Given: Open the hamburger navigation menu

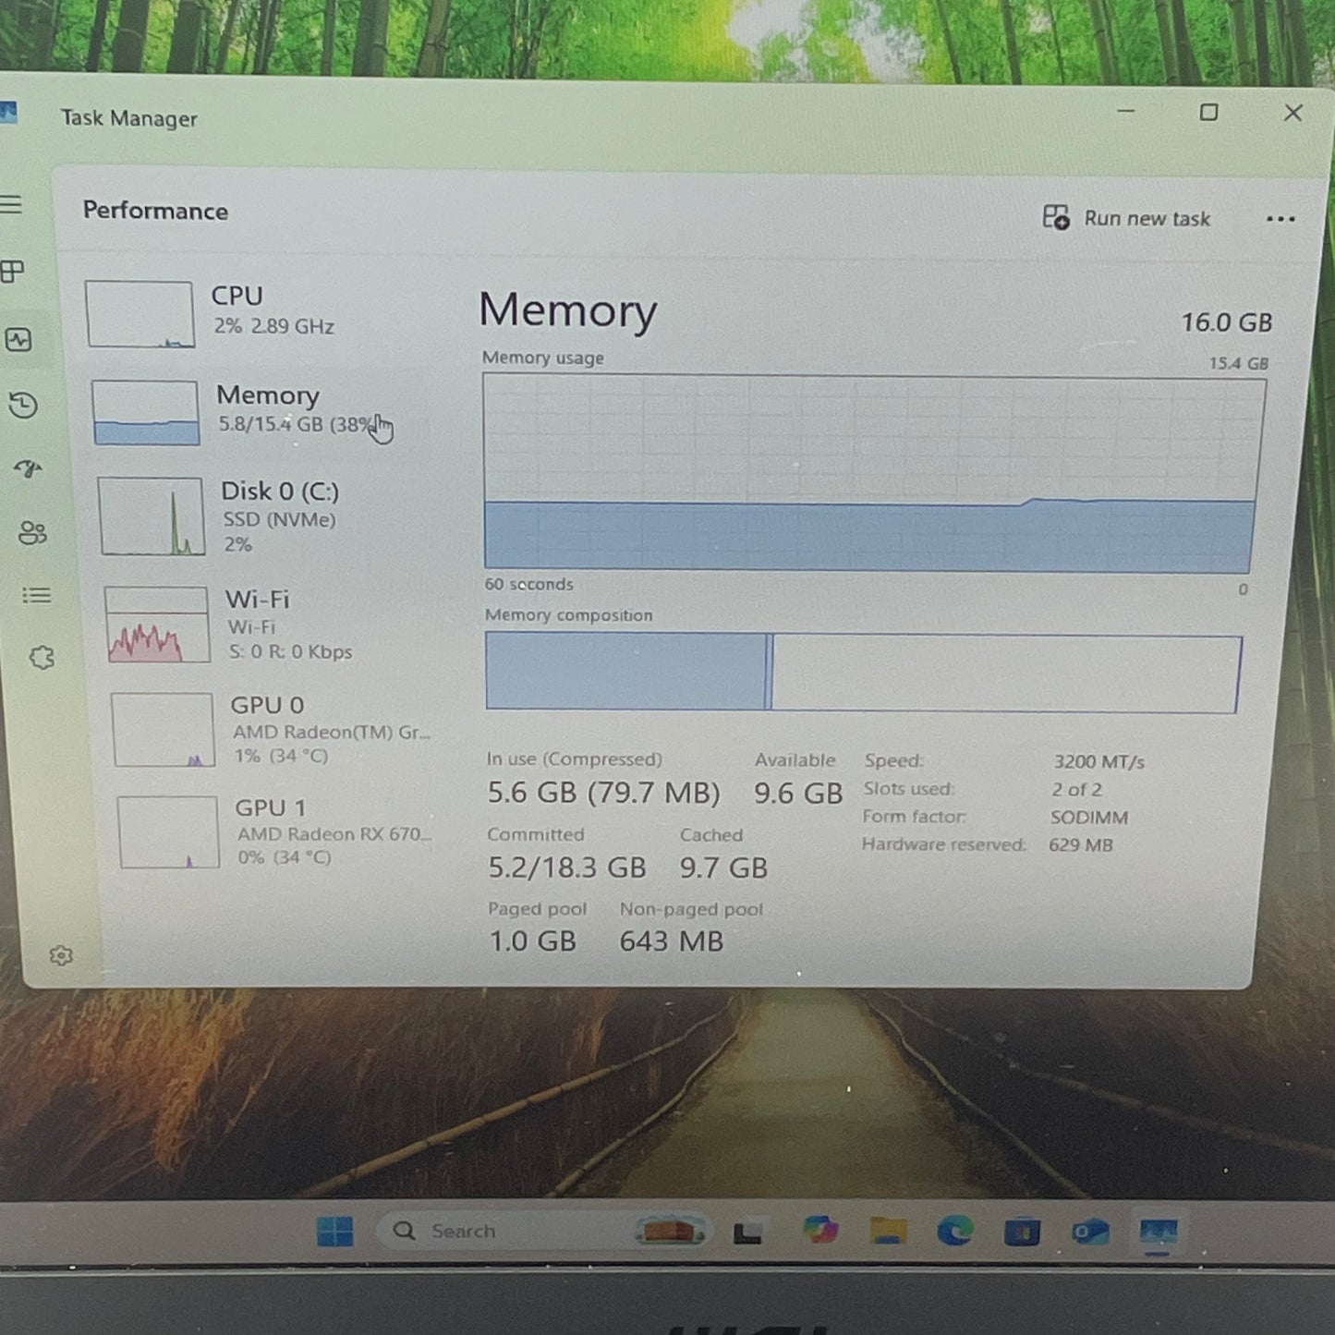Looking at the screenshot, I should (x=9, y=204).
